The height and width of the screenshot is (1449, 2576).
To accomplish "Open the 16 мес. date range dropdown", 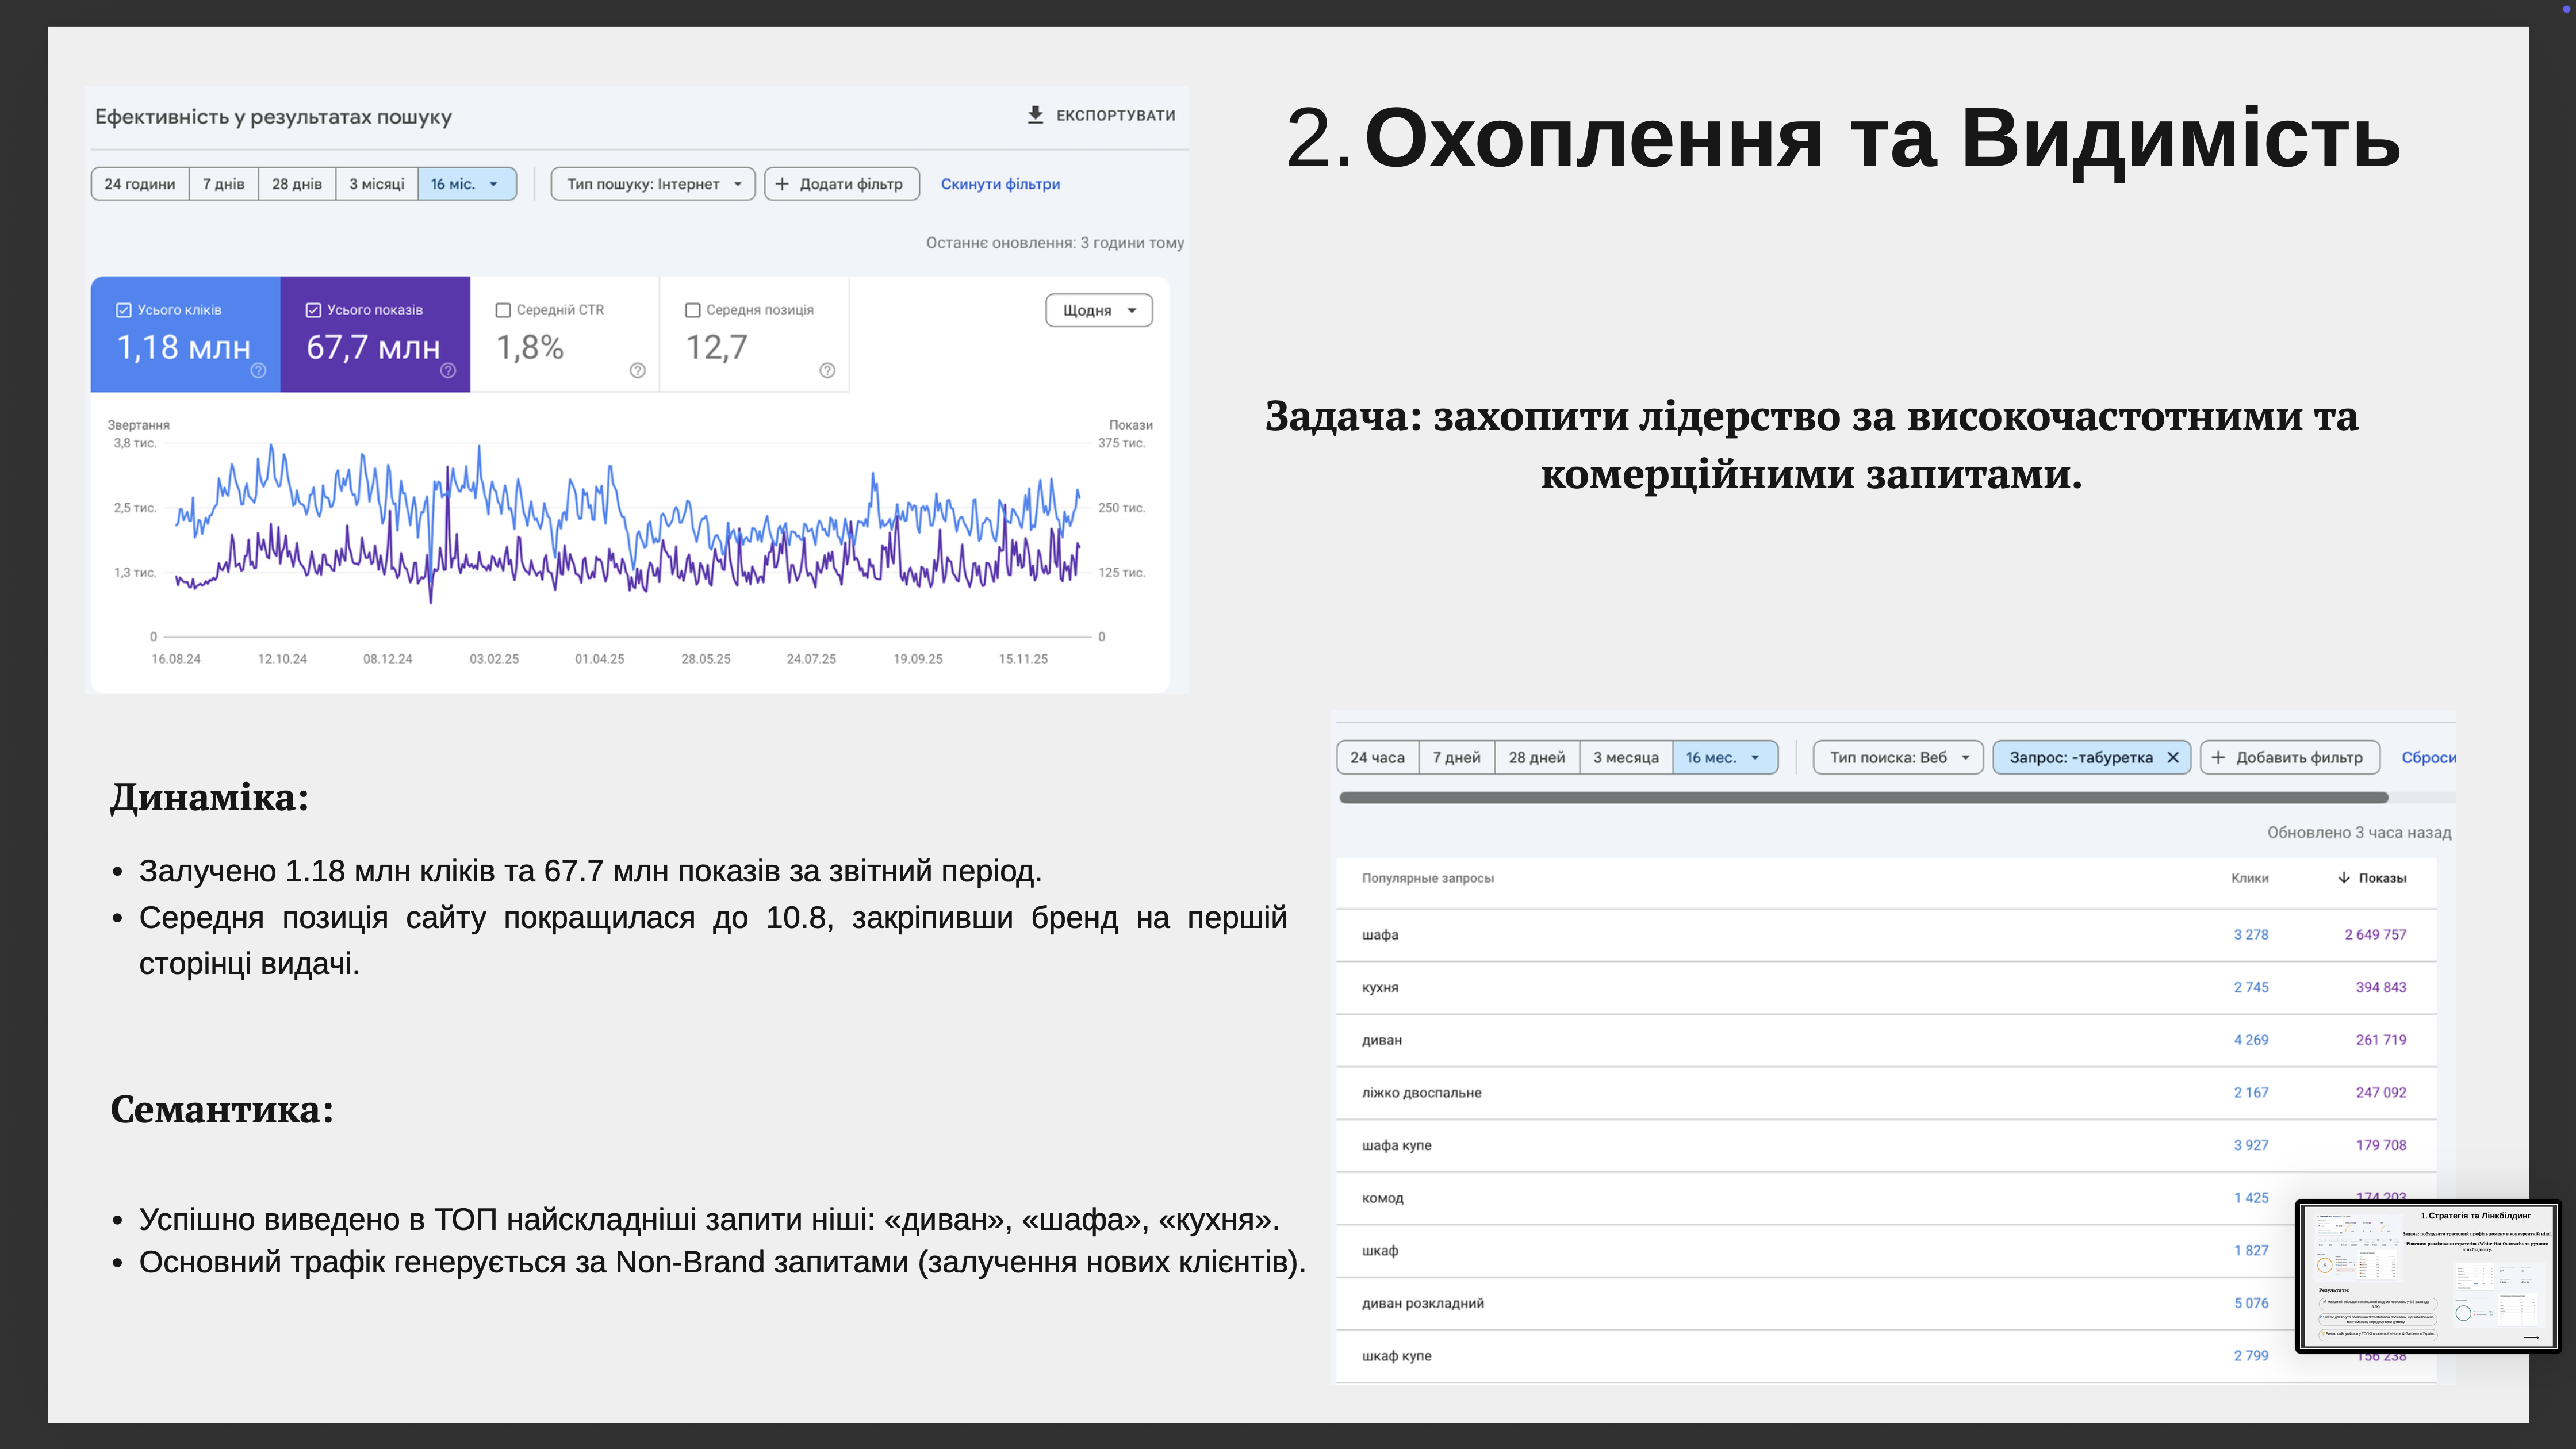I will (1725, 757).
